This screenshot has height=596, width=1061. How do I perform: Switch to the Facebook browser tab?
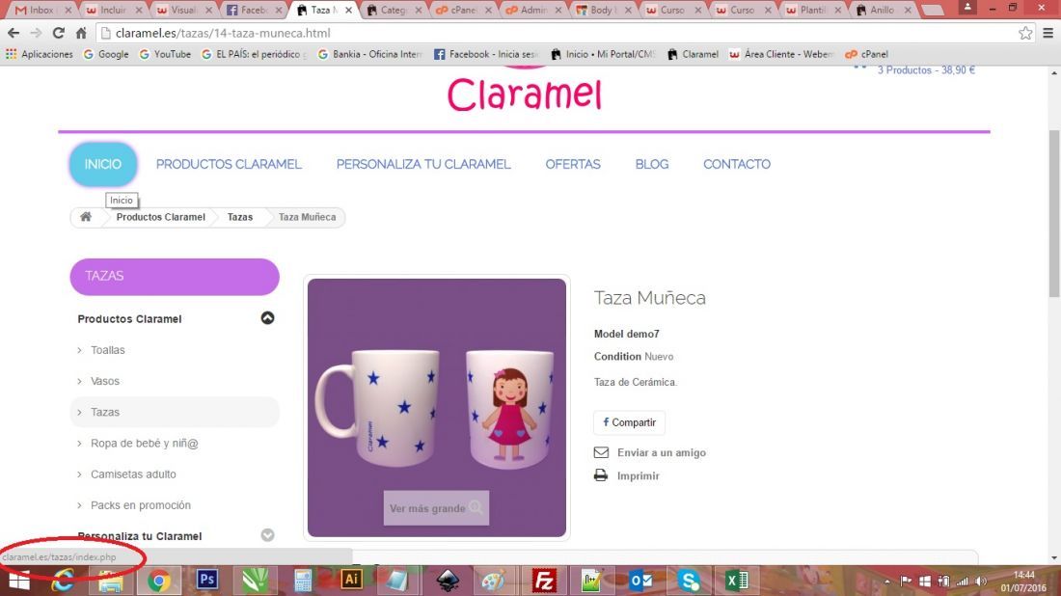(x=255, y=11)
